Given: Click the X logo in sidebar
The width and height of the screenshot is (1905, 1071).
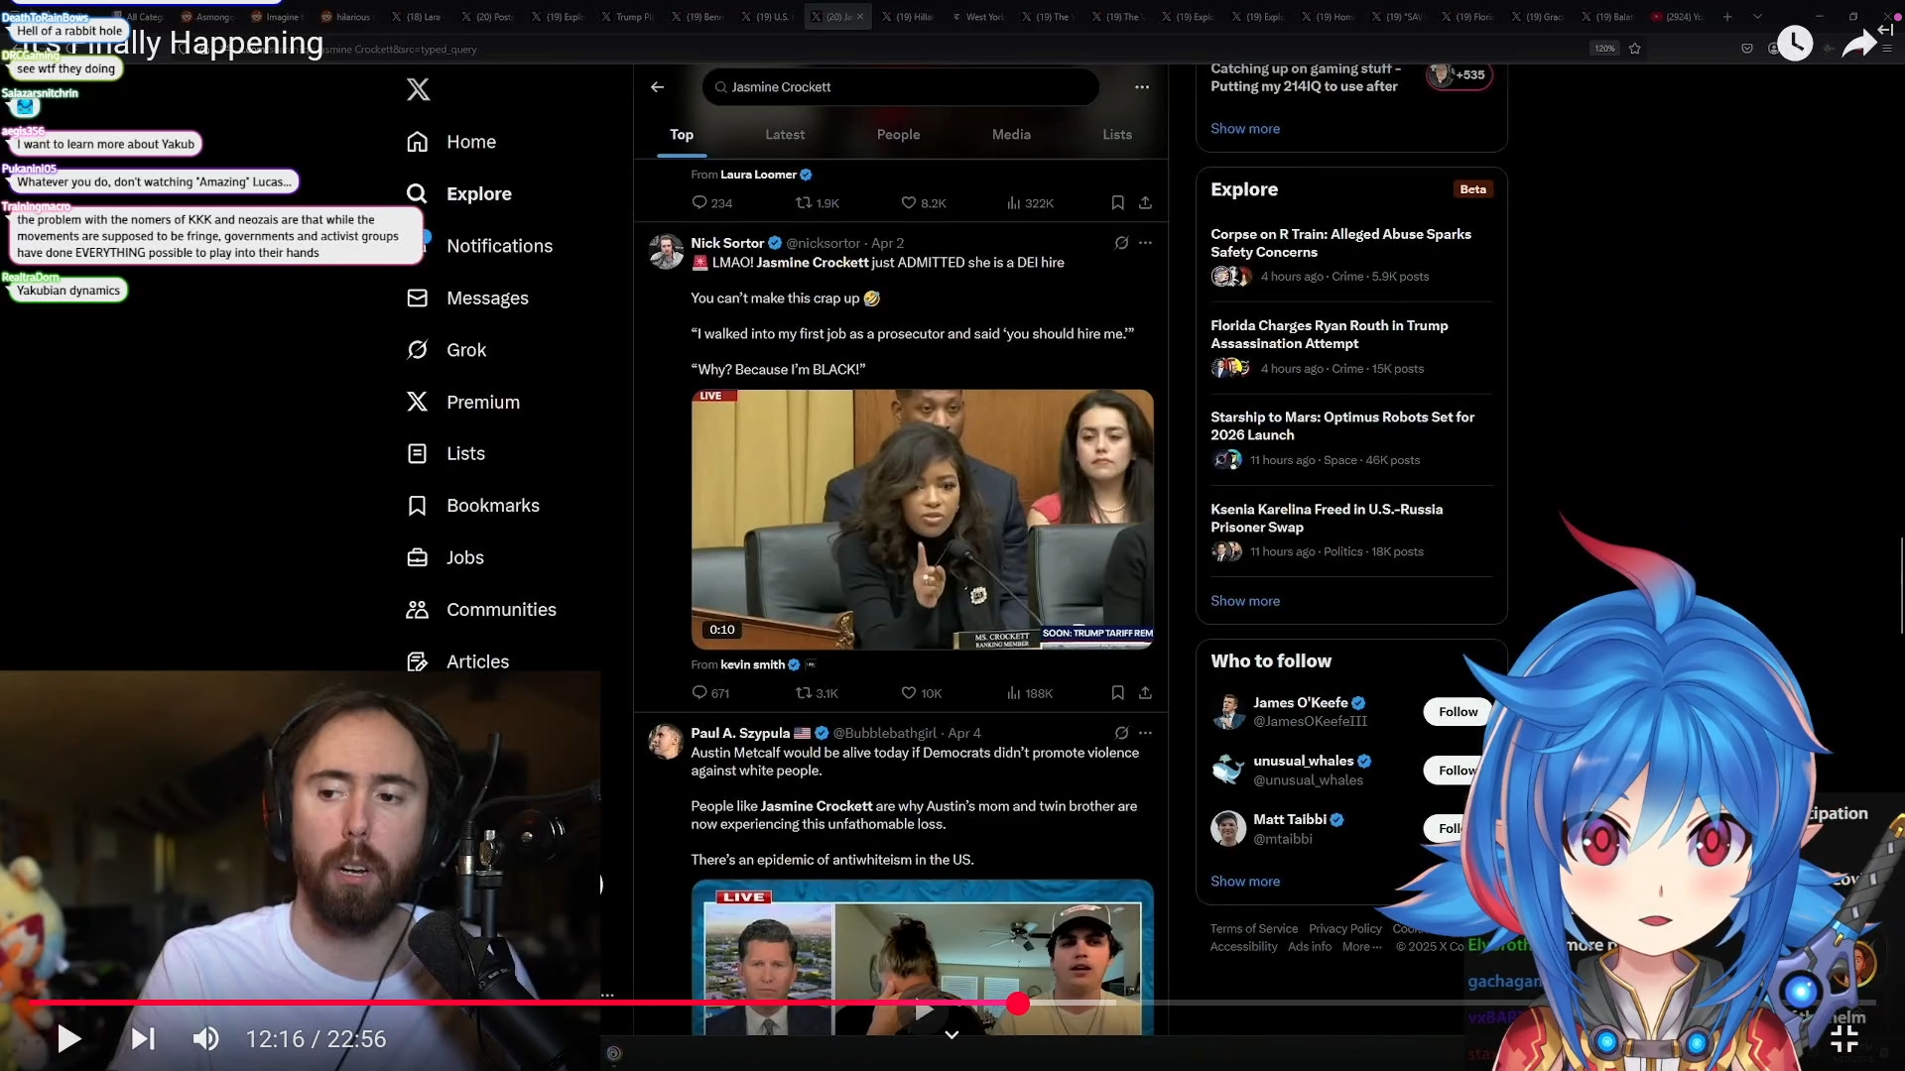Looking at the screenshot, I should pos(418,89).
